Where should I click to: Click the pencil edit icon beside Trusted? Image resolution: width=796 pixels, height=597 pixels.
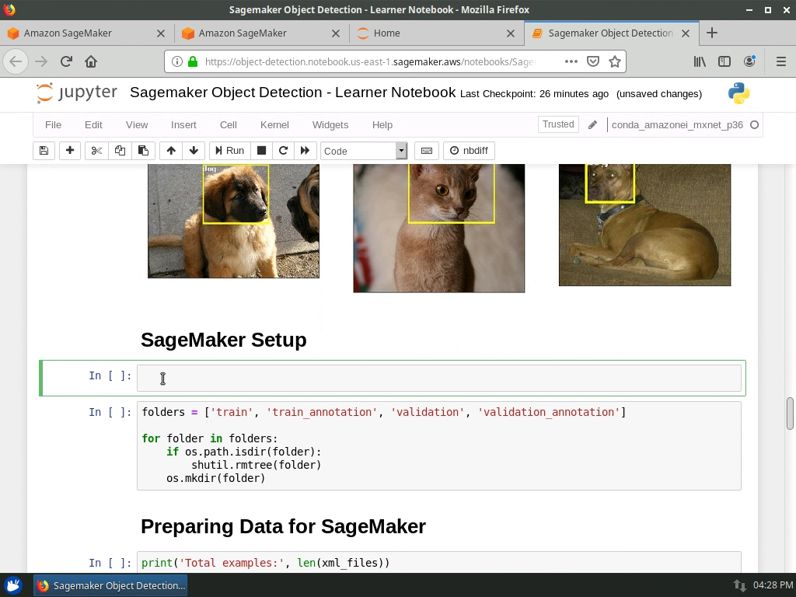pyautogui.click(x=592, y=125)
